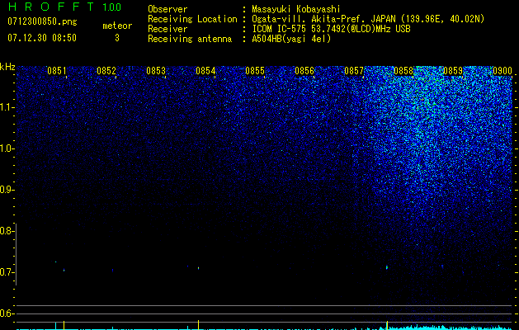519x330 pixels.
Task: Click the meteor label
Action: (117, 26)
